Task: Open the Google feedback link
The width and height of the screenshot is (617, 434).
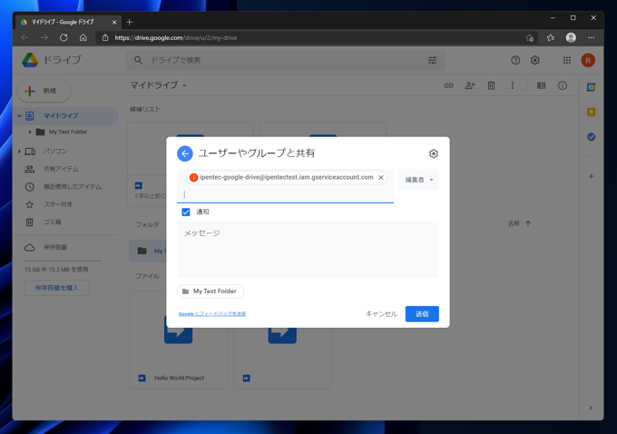Action: point(212,314)
